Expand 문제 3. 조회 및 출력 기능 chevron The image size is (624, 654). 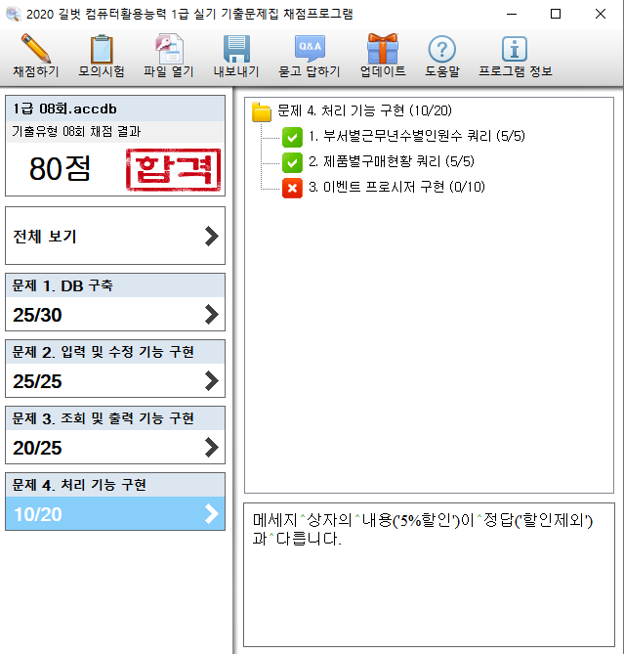(211, 447)
